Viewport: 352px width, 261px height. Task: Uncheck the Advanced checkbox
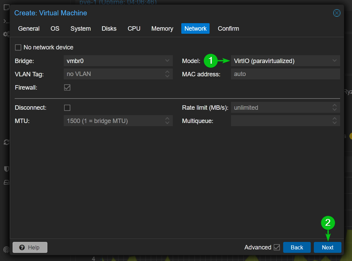point(277,247)
